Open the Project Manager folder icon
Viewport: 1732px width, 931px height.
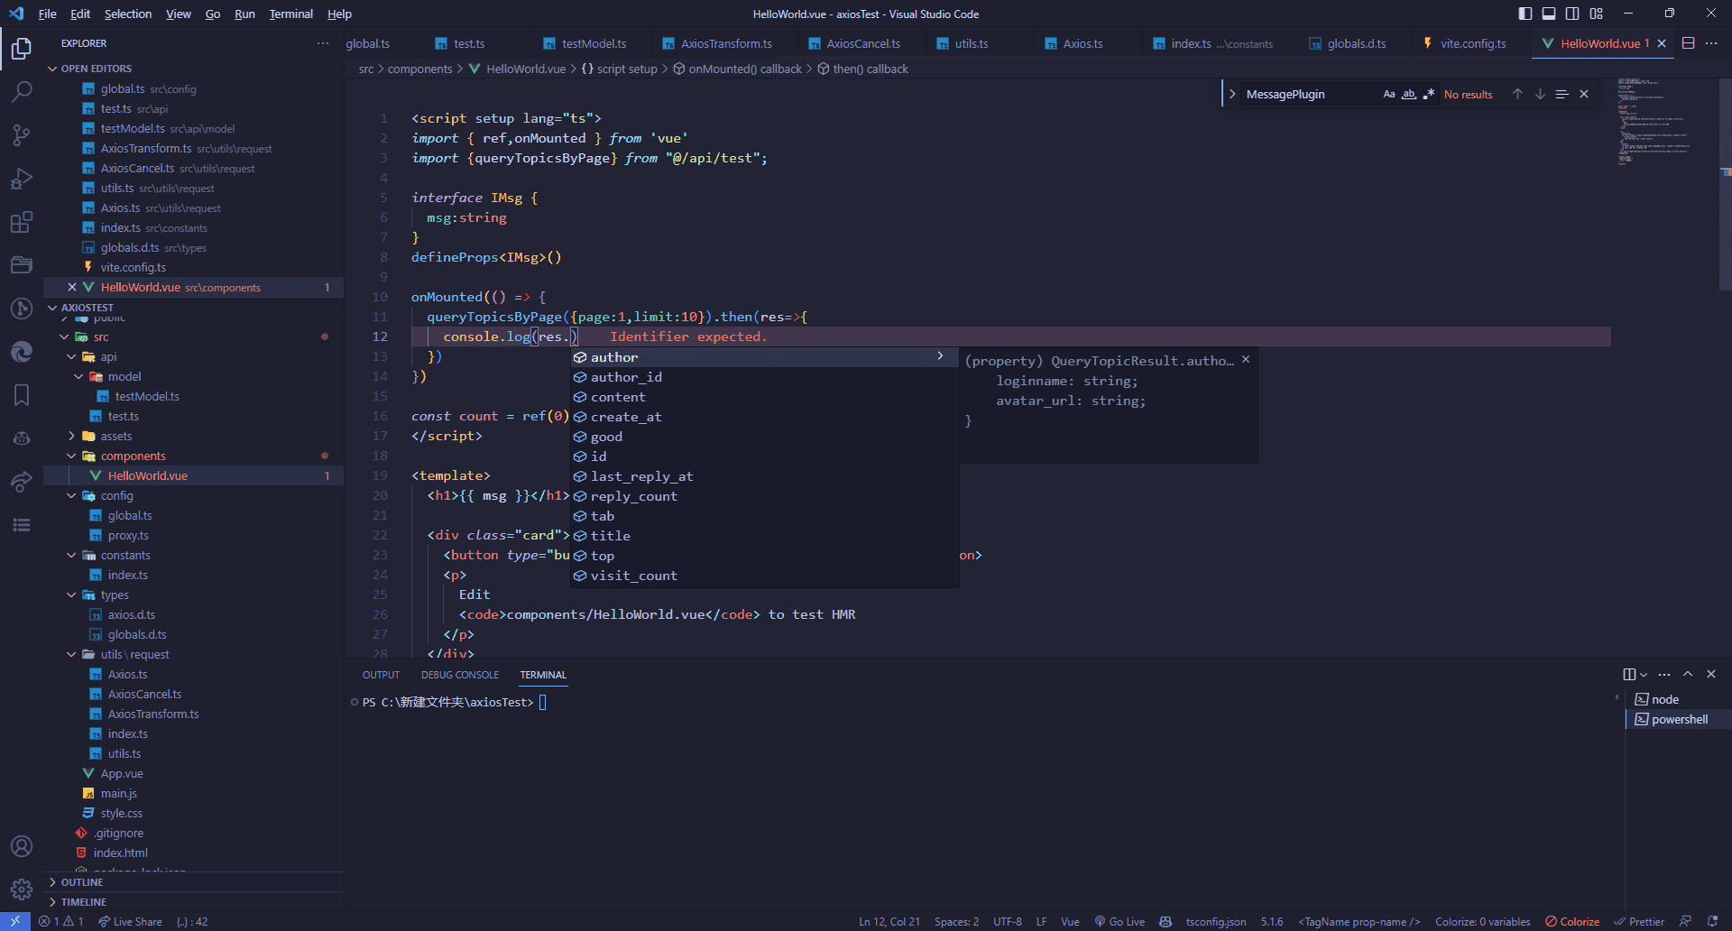click(x=22, y=264)
